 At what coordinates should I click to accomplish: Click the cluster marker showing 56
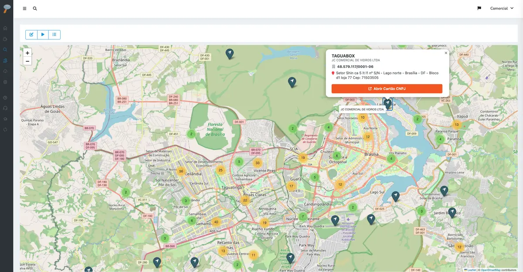(x=181, y=171)
